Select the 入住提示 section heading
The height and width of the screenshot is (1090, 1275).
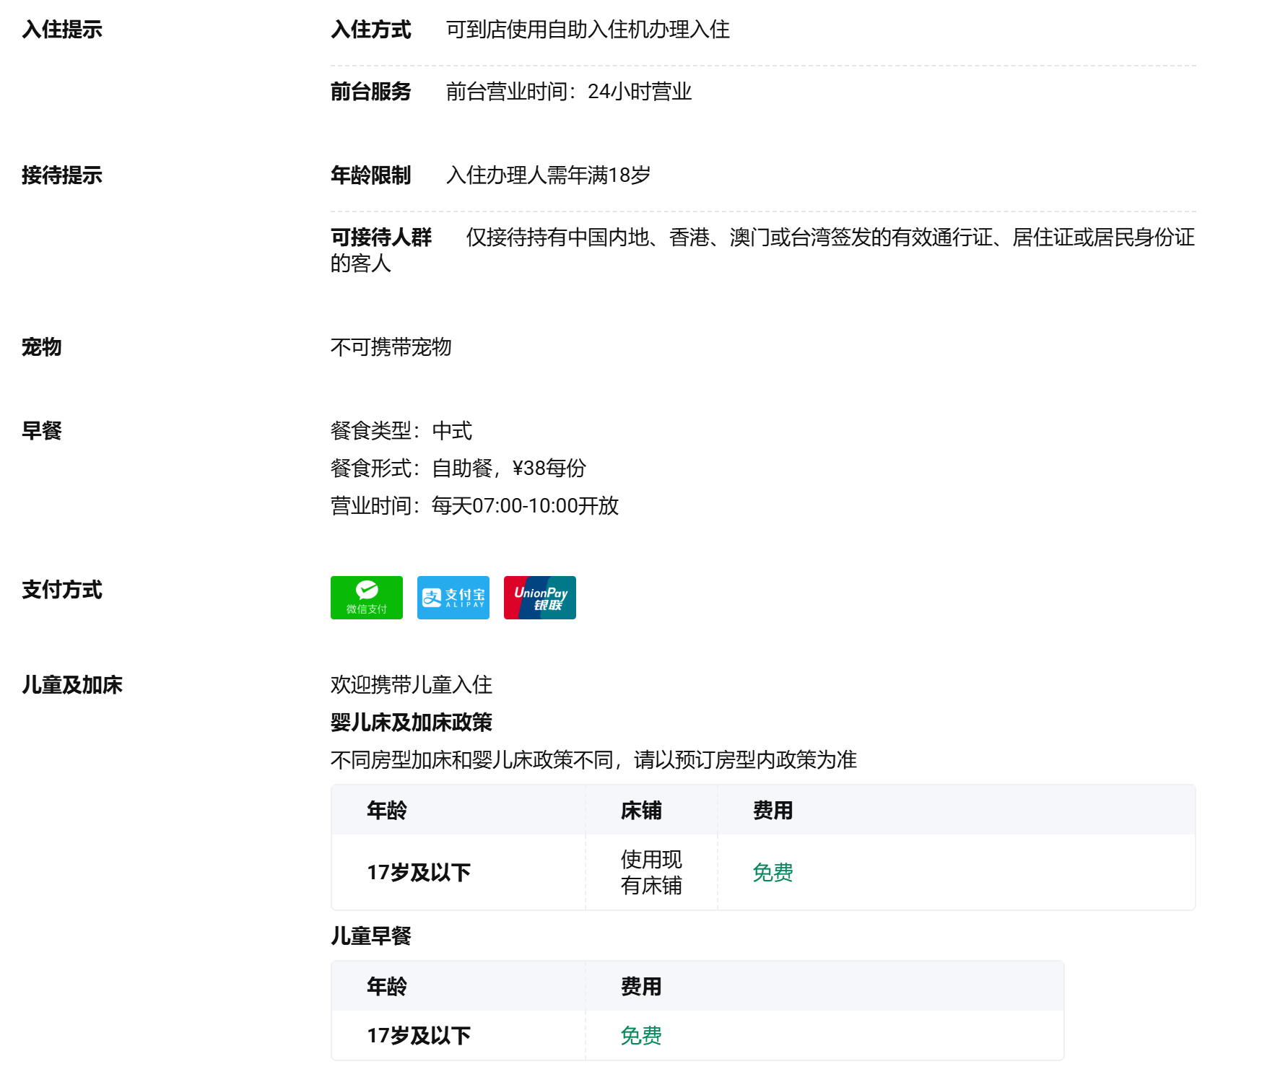pos(62,30)
